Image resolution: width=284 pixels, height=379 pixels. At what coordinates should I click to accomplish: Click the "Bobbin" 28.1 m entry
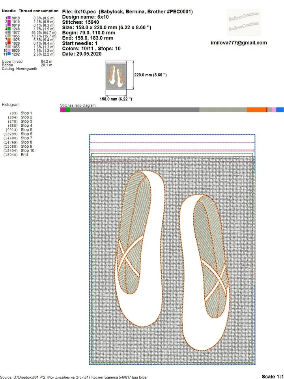pyautogui.click(x=27, y=65)
